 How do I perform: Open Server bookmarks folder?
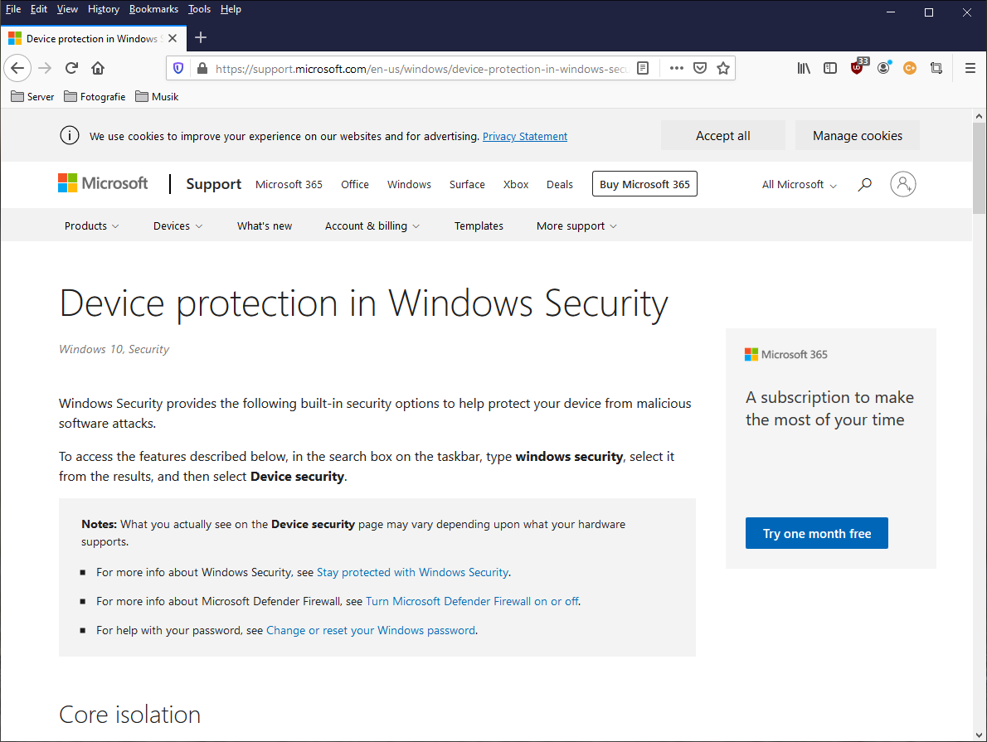[32, 96]
